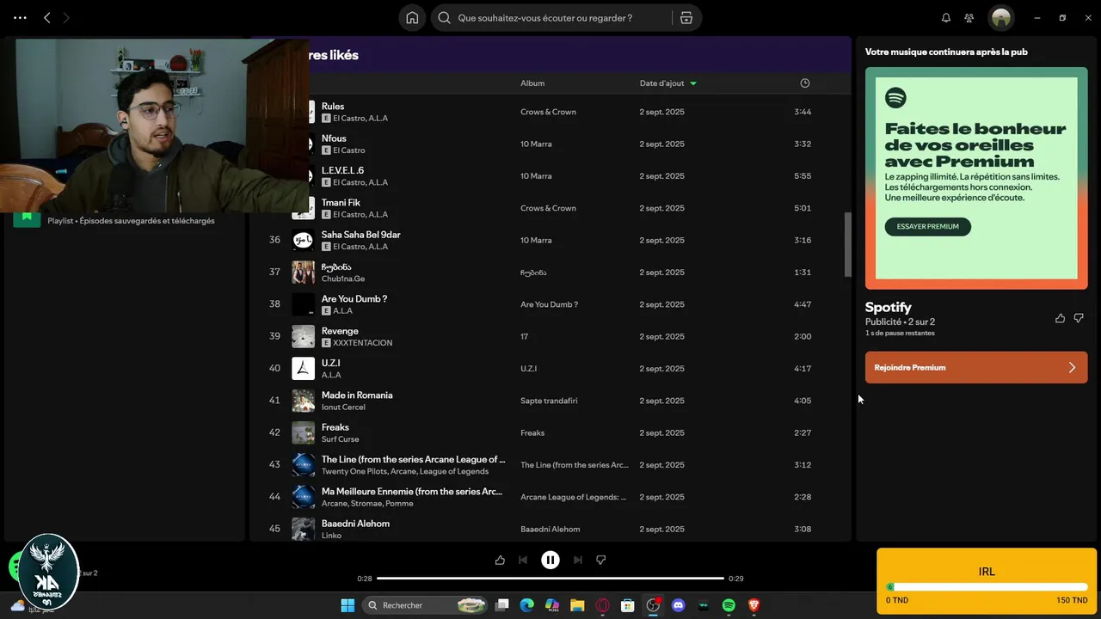Image resolution: width=1101 pixels, height=619 pixels.
Task: Click thumbs up in the player bar
Action: [x=500, y=560]
